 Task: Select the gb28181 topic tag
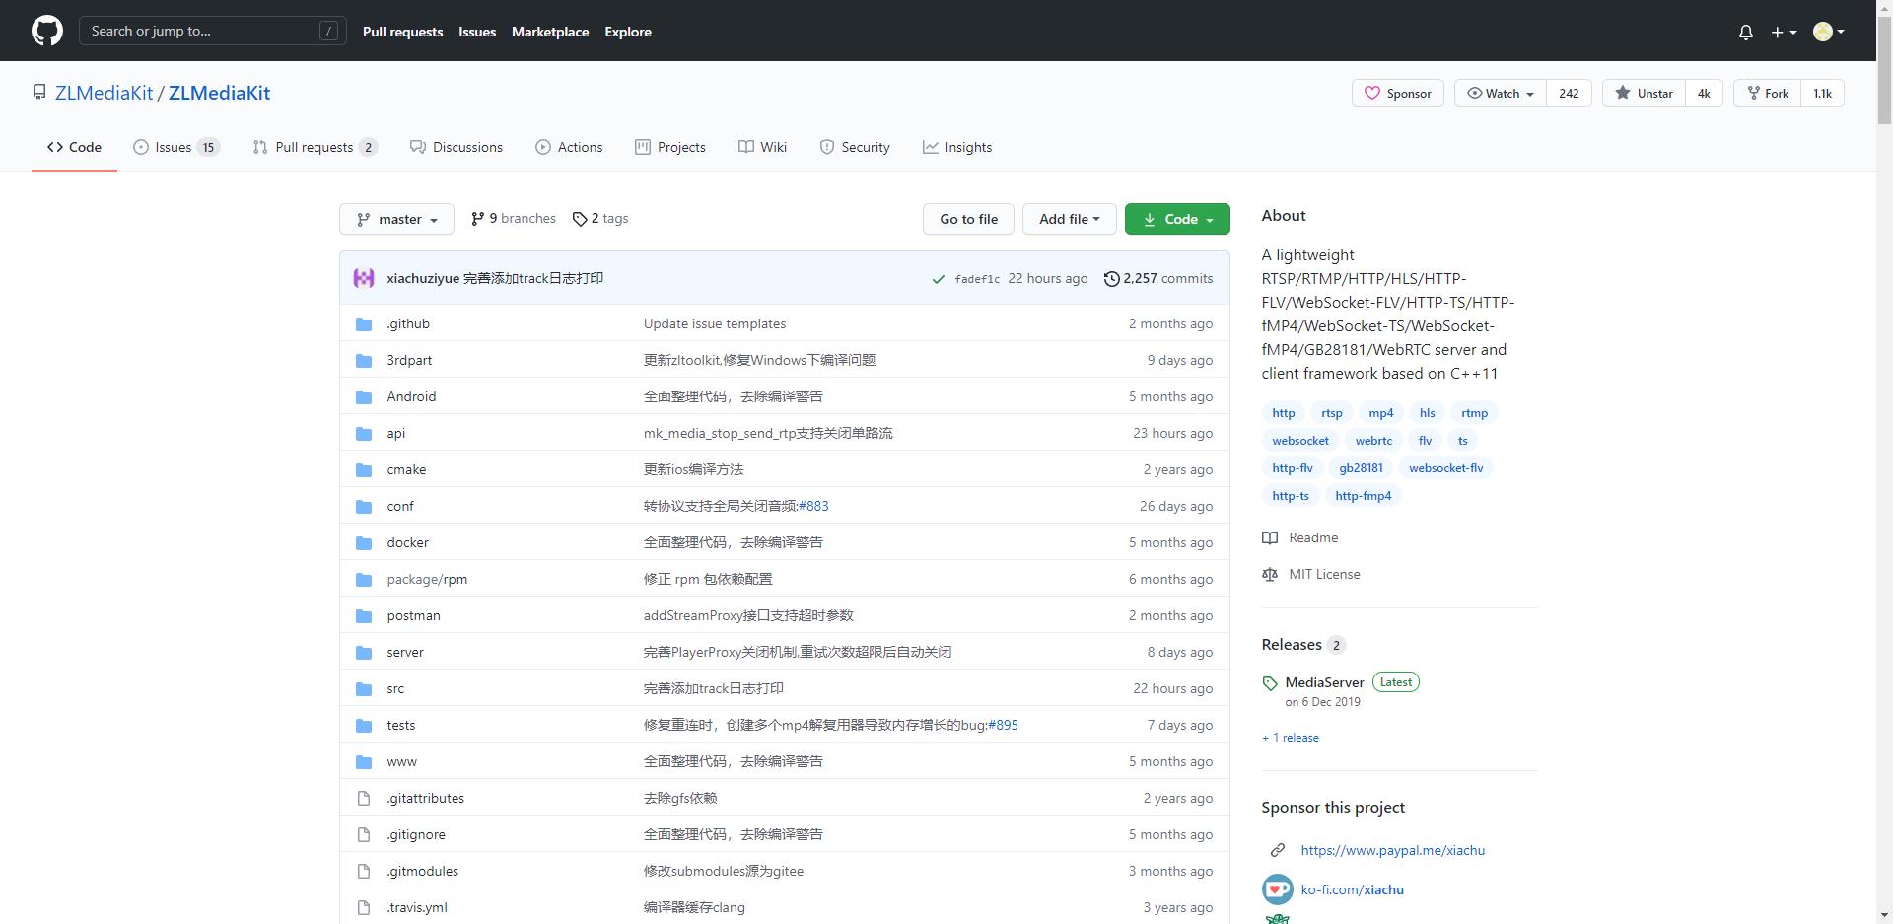point(1361,468)
